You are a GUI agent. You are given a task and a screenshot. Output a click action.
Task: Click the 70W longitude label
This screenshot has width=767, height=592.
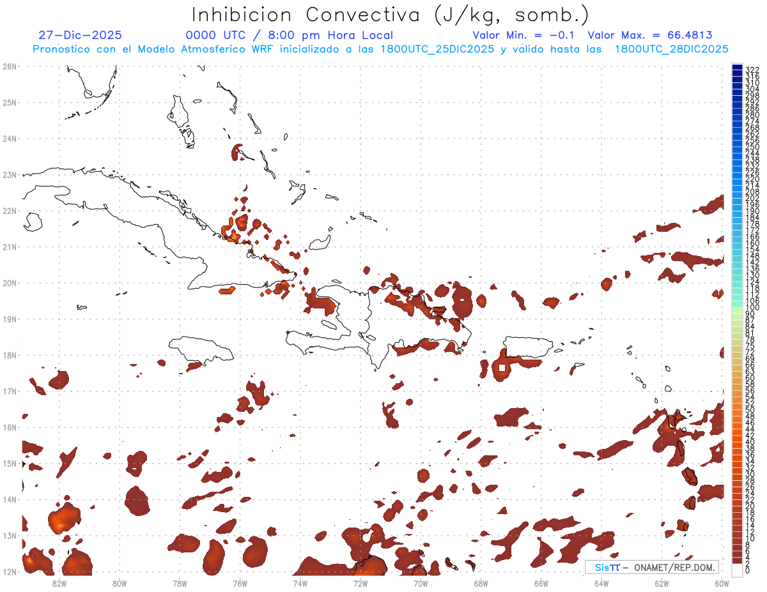click(421, 583)
